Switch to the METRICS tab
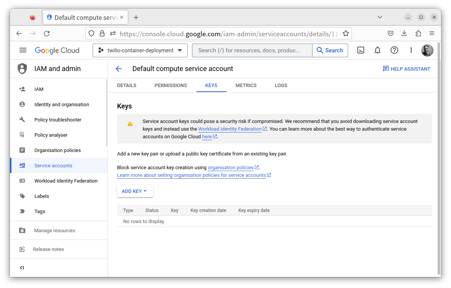This screenshot has width=451, height=288. click(246, 86)
